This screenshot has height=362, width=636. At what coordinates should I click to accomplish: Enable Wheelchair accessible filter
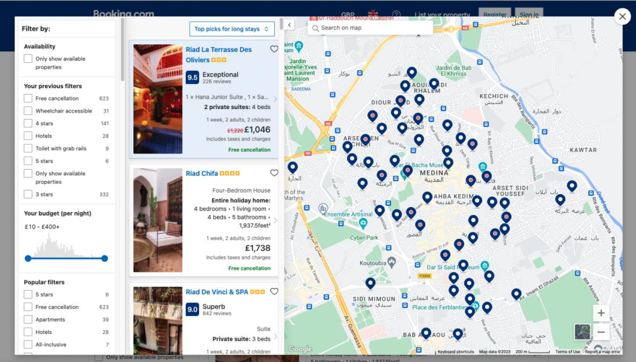[28, 111]
